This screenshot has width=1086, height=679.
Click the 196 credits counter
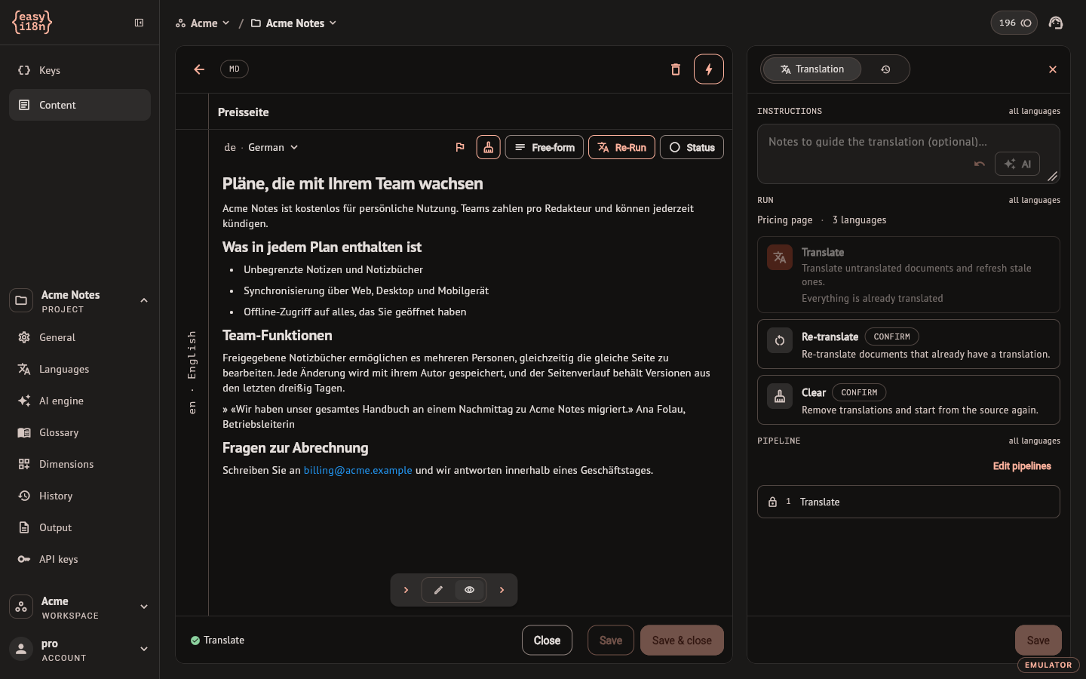pyautogui.click(x=1014, y=23)
